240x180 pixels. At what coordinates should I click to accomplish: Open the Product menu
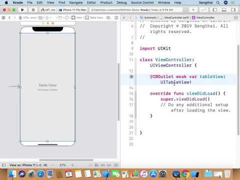pos(106,2)
